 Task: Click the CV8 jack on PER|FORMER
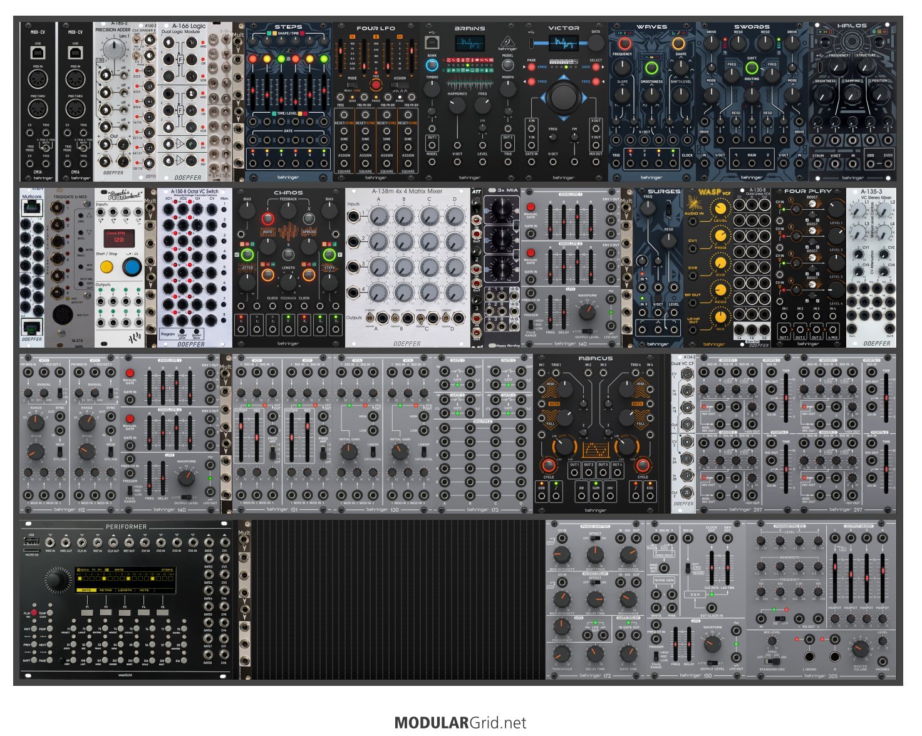point(224,654)
